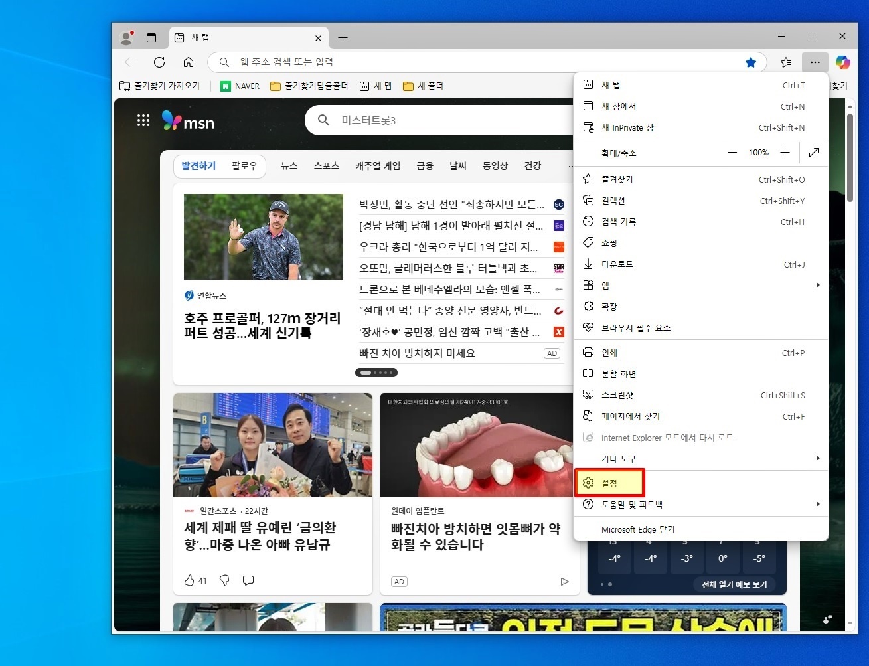Click thumbs down on 유예린 article
This screenshot has width=869, height=666.
(x=224, y=580)
